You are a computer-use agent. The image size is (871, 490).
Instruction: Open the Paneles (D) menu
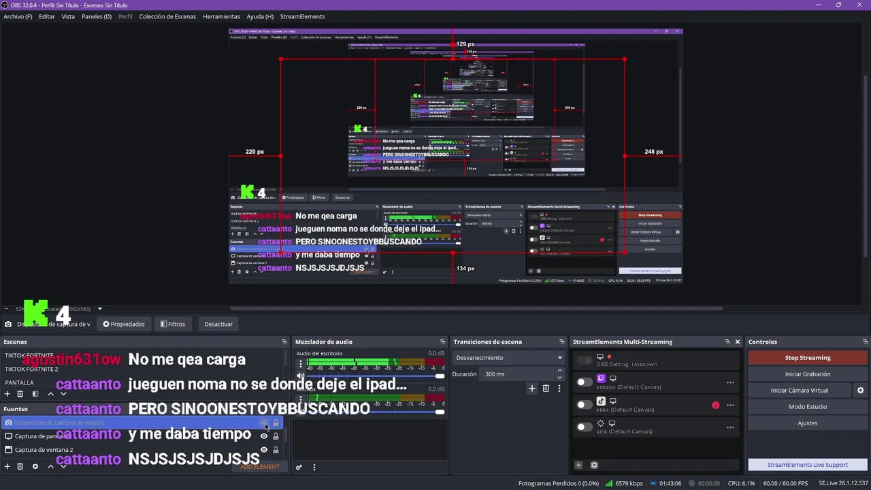97,16
